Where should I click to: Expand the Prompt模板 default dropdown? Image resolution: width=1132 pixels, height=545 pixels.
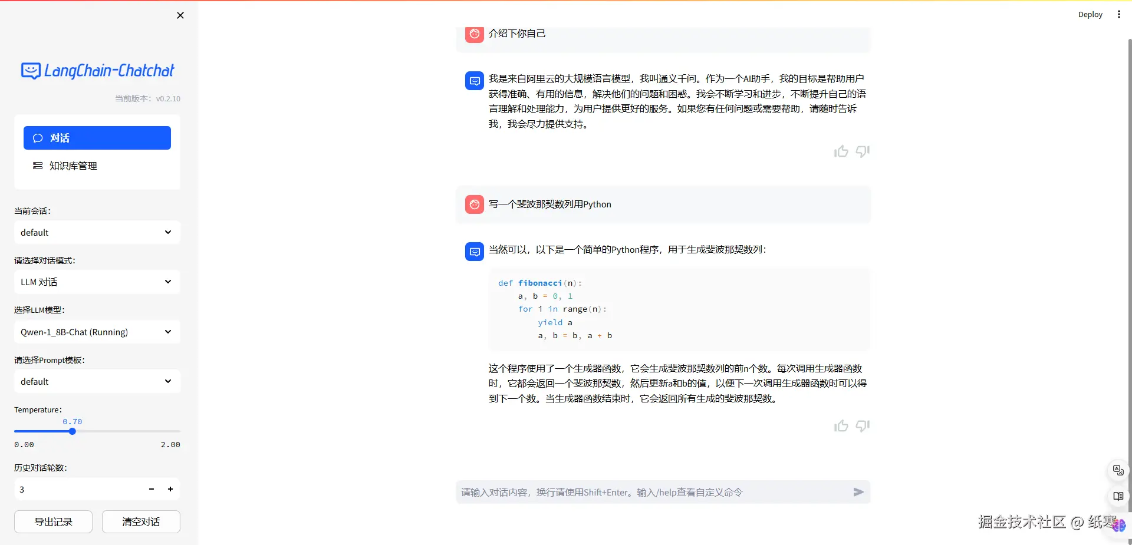coord(97,382)
